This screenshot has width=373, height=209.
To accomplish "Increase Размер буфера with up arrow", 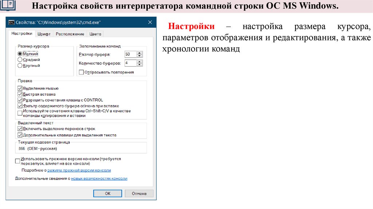I will pos(140,53).
